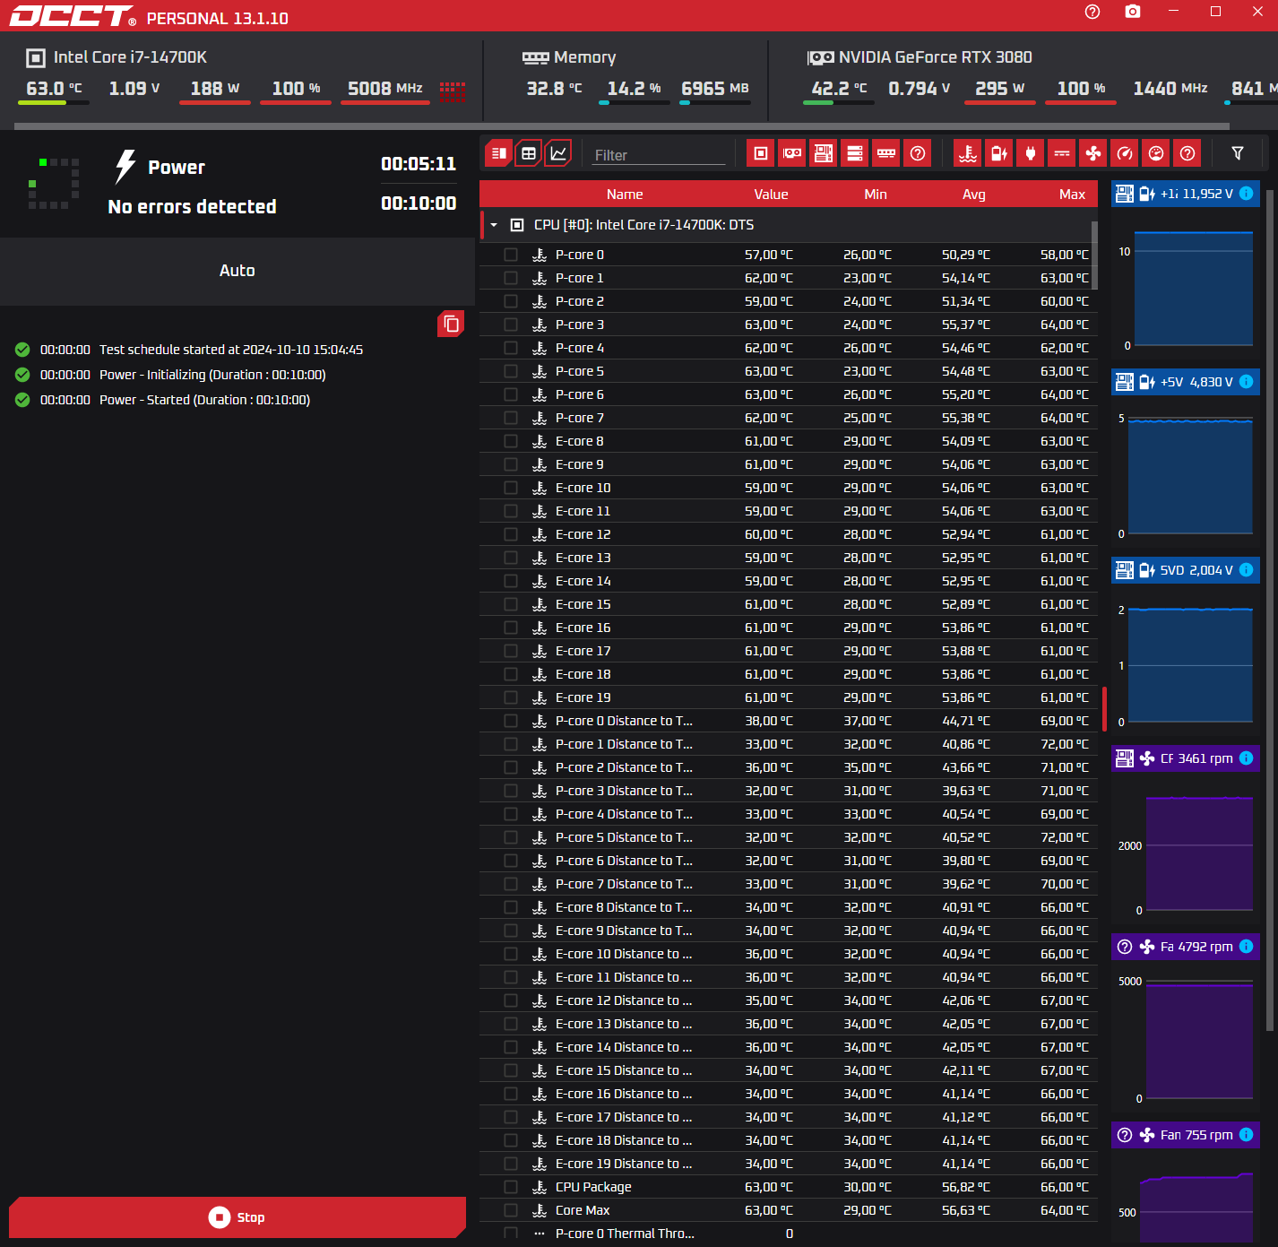Open info for the Fan 755 rpm graph
The height and width of the screenshot is (1247, 1278).
(x=1246, y=1135)
